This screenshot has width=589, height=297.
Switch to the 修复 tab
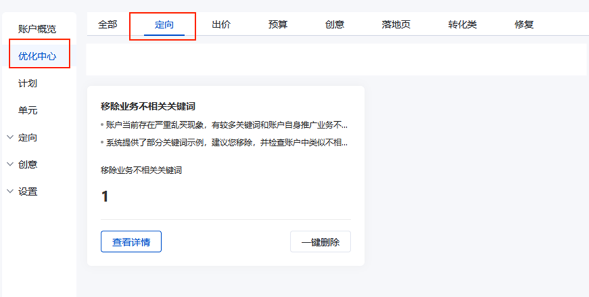click(x=524, y=25)
